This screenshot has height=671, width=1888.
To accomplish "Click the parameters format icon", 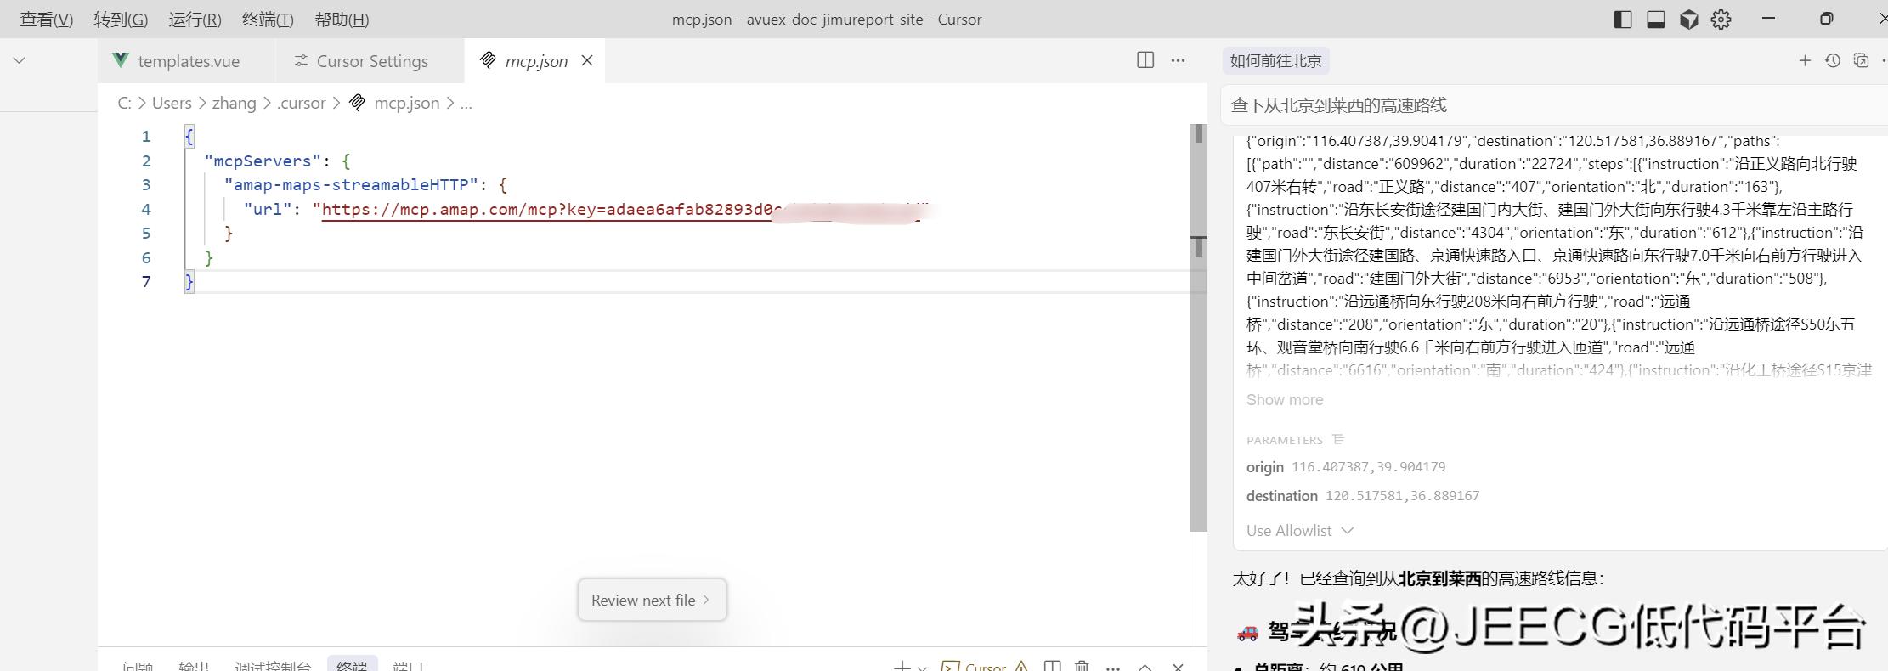I will [1338, 439].
